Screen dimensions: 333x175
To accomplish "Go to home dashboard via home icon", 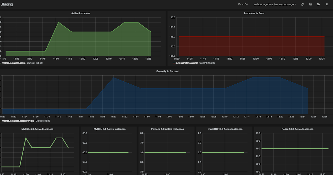I will [x=326, y=4].
